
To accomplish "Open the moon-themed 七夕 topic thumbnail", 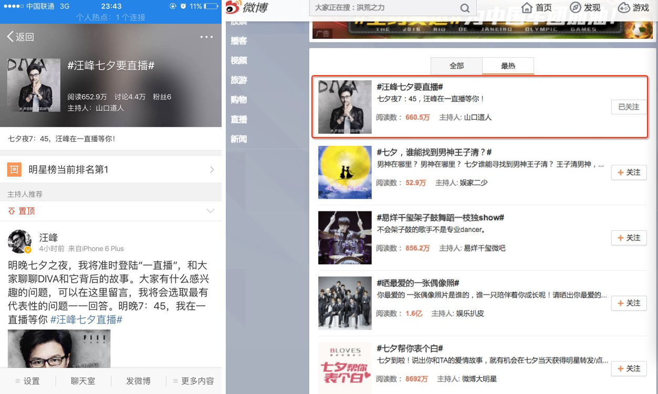I will coord(345,173).
